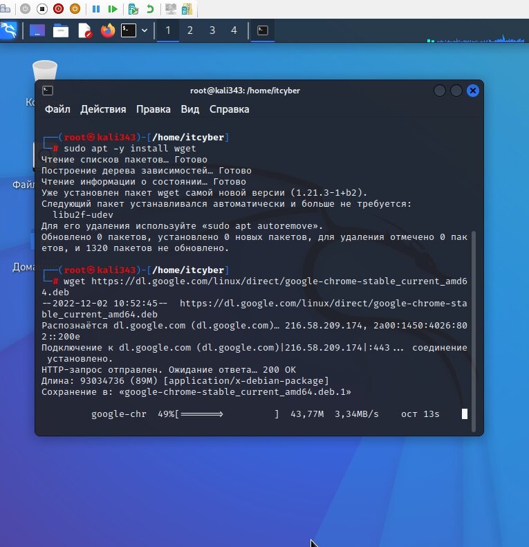Click the terminal cursor block
This screenshot has height=547, width=529.
point(465,414)
